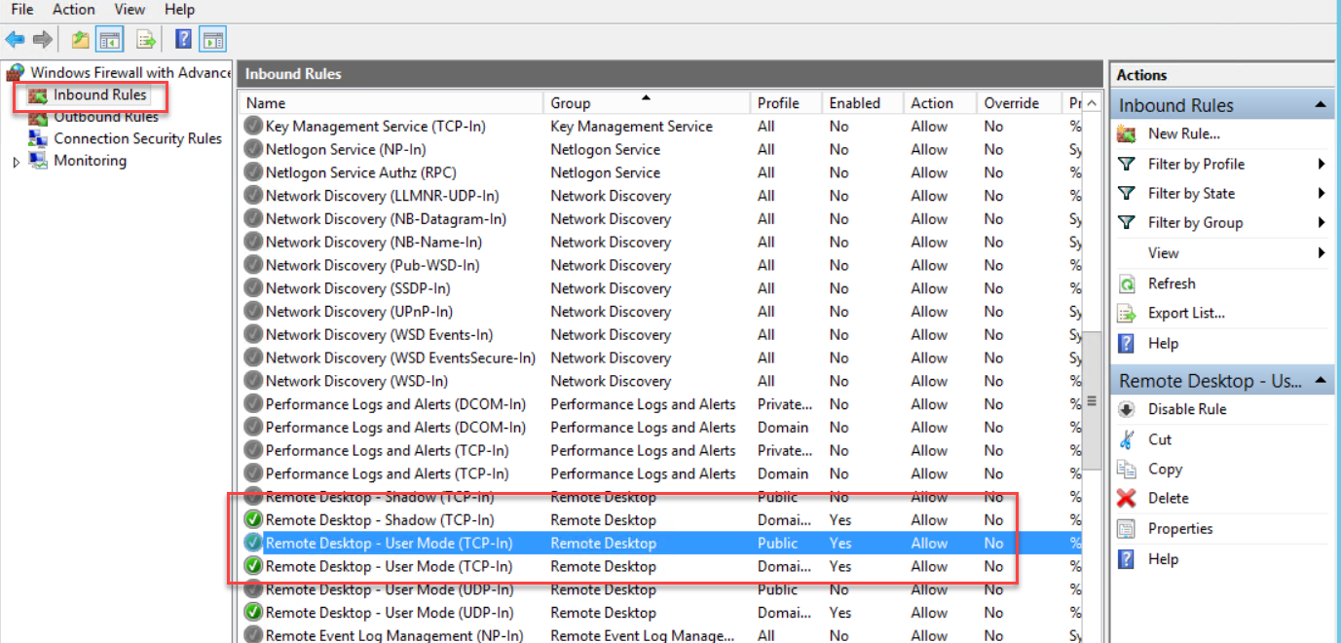Click the blue Help toolbar icon

point(183,40)
